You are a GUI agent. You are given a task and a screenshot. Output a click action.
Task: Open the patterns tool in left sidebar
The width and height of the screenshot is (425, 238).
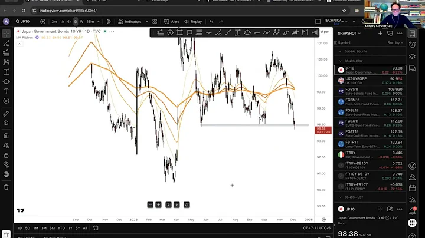pos(6,62)
